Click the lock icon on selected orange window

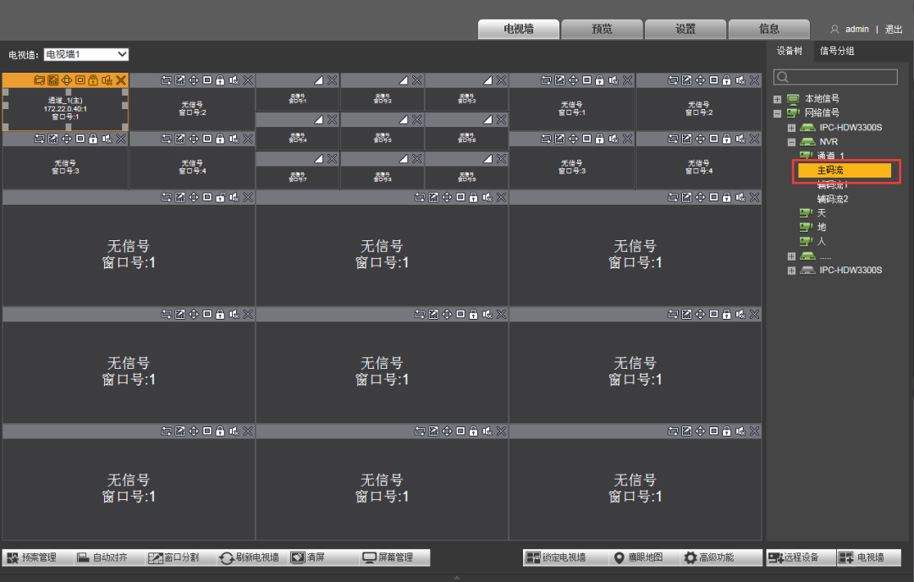(x=94, y=80)
